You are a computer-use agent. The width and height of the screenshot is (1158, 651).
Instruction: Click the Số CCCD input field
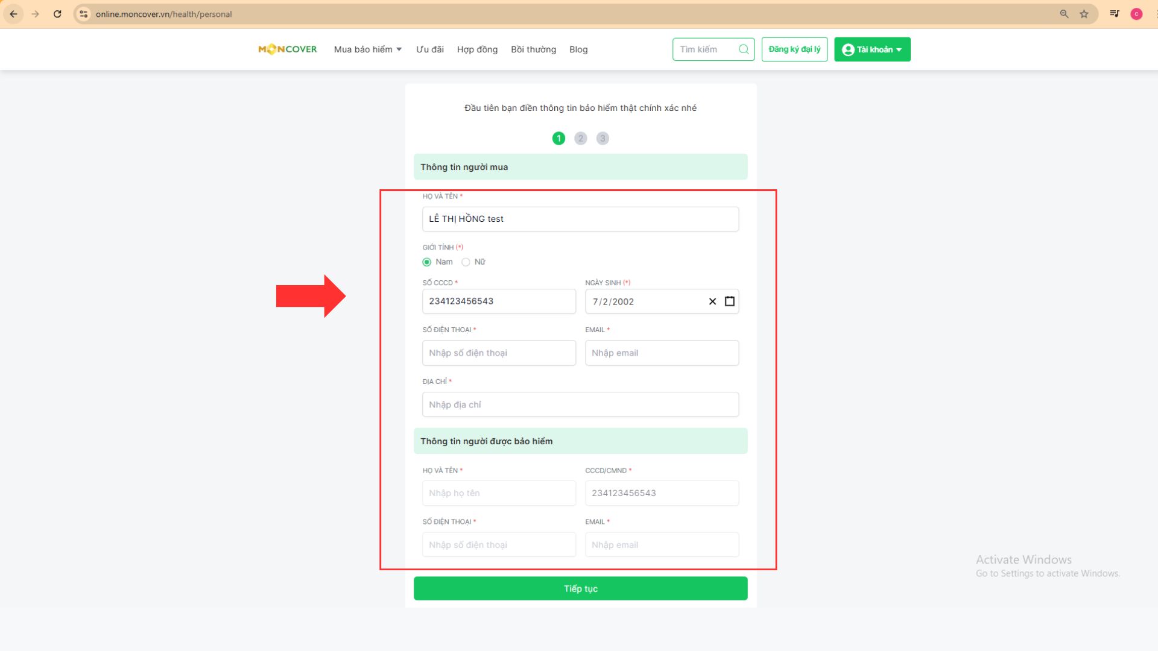[499, 301]
